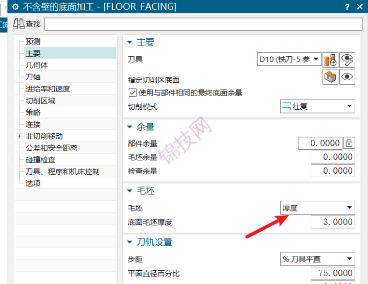Screen dimensions: 368x284
Task: Open the 毛坯 厚度 dropdown
Action: pyautogui.click(x=317, y=207)
